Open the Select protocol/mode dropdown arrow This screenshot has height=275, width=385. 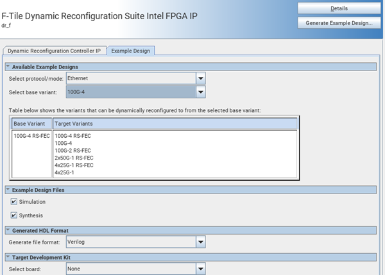[x=201, y=78]
